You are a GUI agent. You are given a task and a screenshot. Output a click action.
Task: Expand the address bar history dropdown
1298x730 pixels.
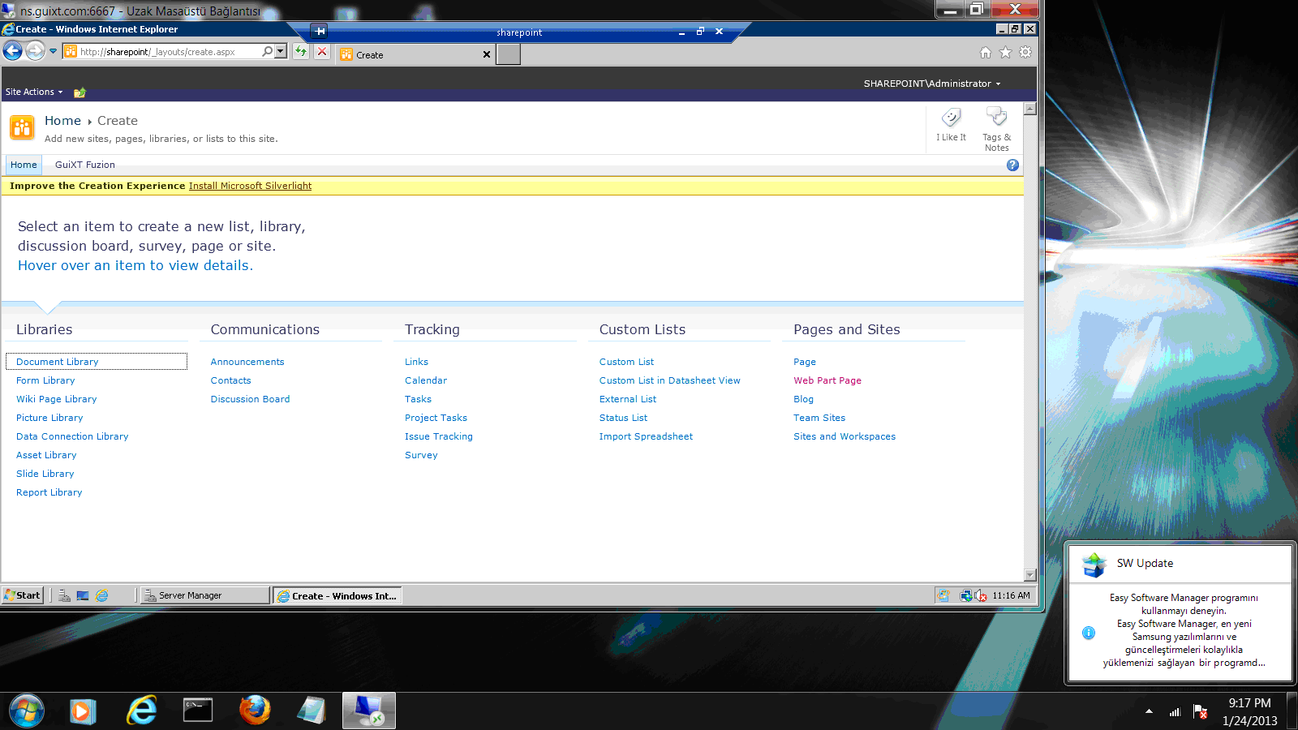pos(281,51)
